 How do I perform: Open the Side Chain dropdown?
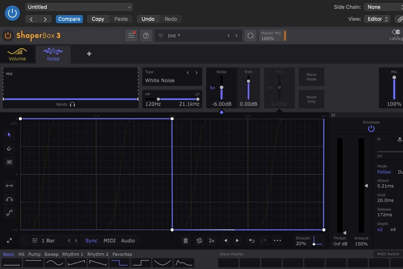[x=384, y=7]
